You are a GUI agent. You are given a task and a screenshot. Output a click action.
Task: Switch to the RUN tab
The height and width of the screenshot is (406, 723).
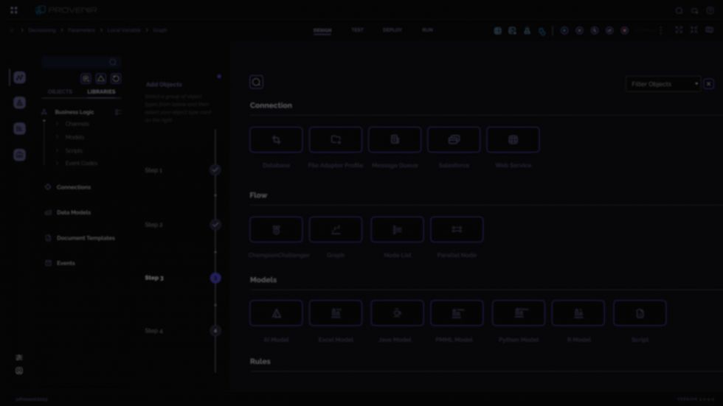[x=427, y=30]
